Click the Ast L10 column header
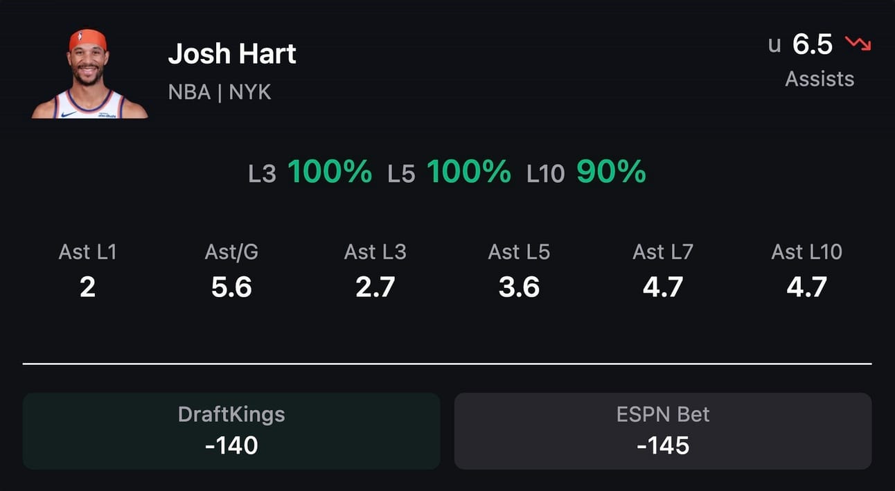 (807, 252)
